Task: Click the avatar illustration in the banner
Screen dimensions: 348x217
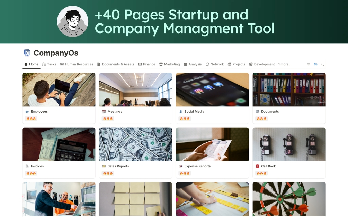Action: point(73,21)
